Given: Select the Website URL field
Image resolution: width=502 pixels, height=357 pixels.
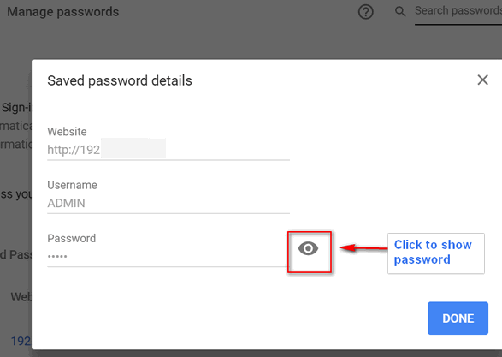Looking at the screenshot, I should click(x=168, y=150).
